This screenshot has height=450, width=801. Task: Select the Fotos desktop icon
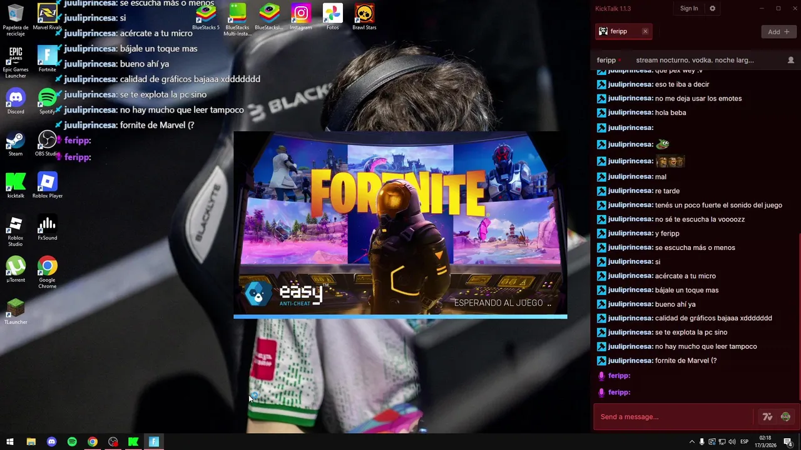pyautogui.click(x=333, y=17)
